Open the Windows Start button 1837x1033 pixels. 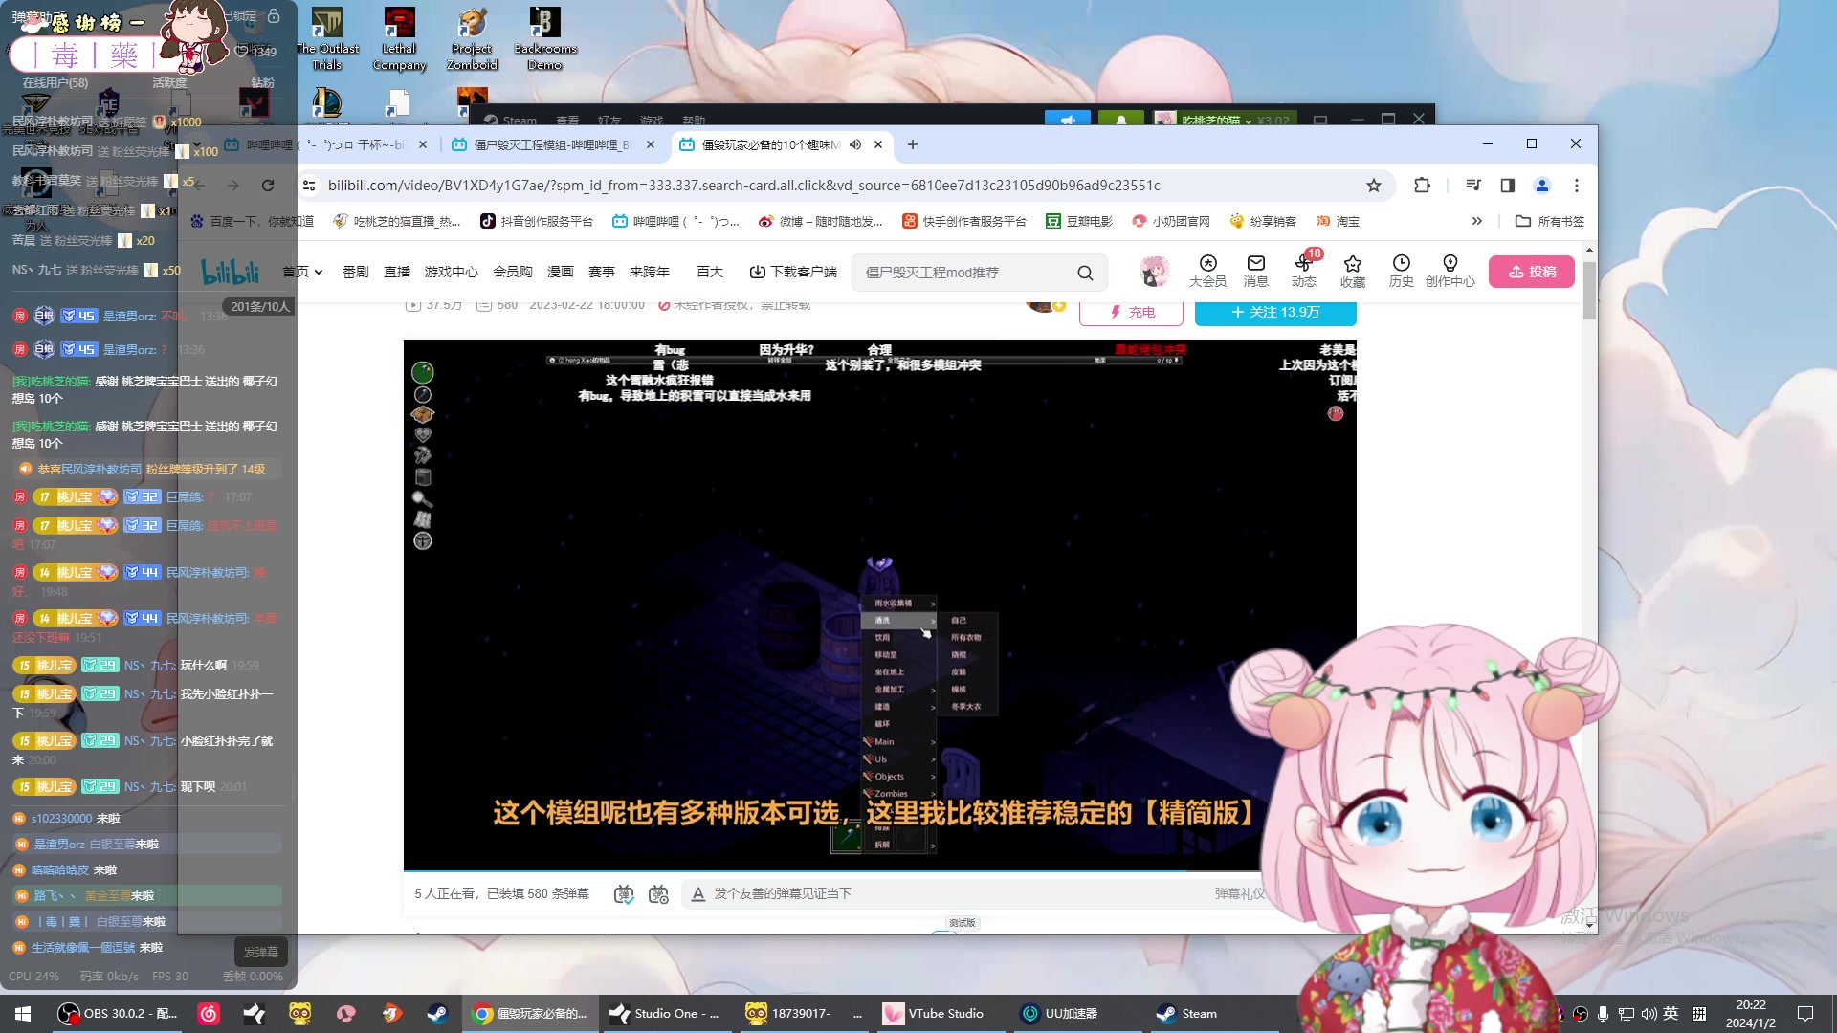pos(23,1014)
